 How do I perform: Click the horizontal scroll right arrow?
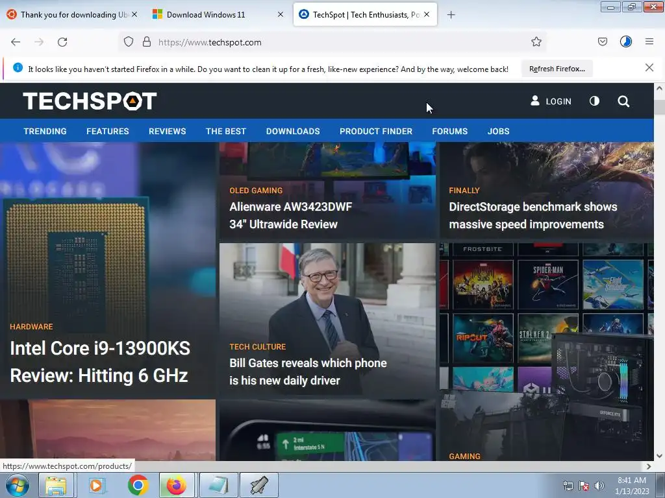[649, 466]
